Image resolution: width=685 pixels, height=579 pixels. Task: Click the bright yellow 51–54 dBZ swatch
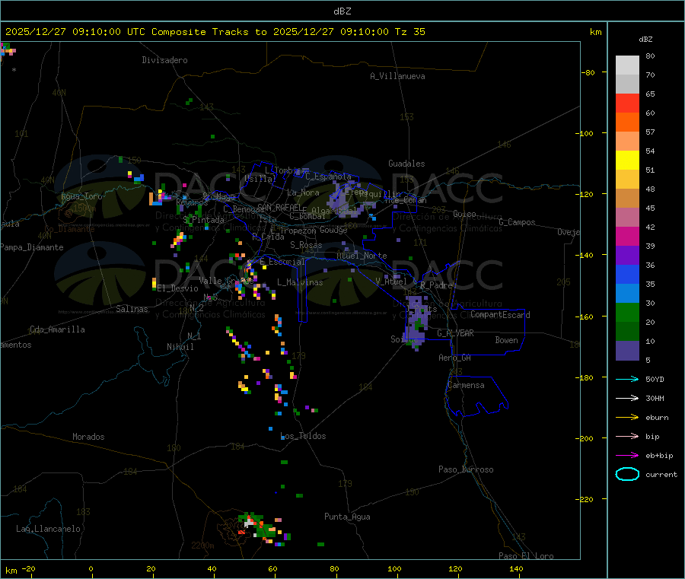[x=627, y=161]
